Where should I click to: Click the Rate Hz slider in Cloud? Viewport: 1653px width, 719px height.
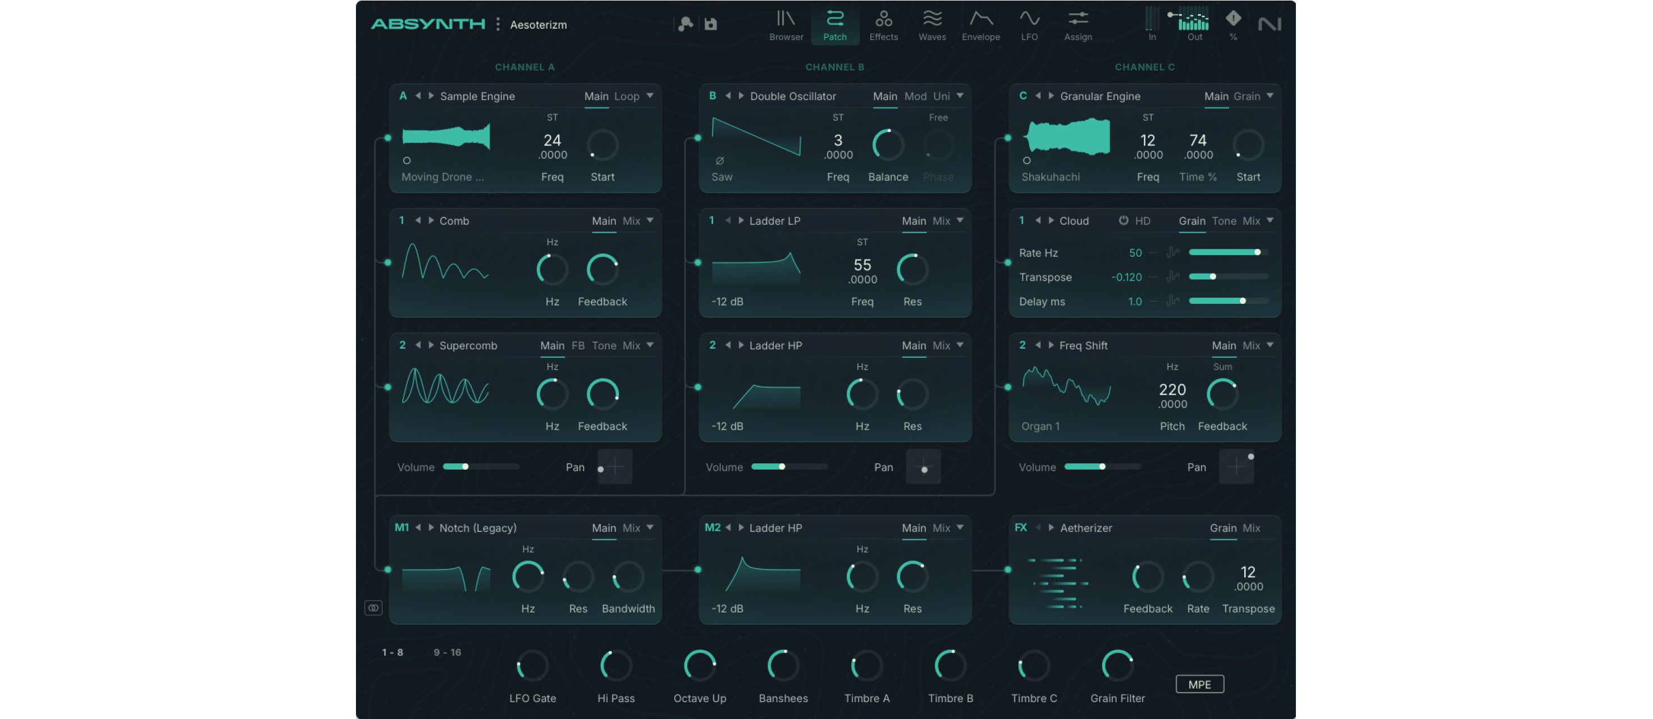click(x=1227, y=252)
